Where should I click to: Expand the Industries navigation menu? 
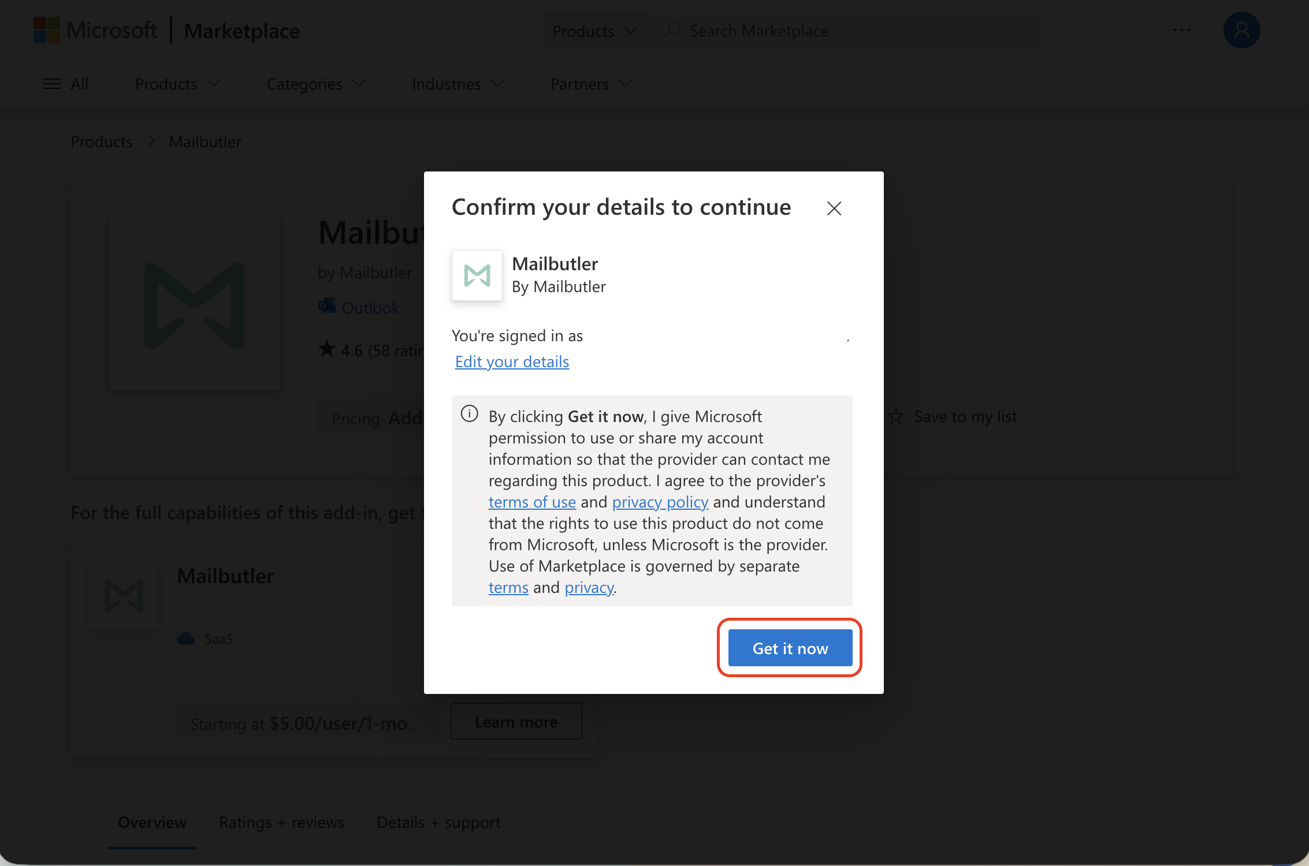(x=458, y=84)
